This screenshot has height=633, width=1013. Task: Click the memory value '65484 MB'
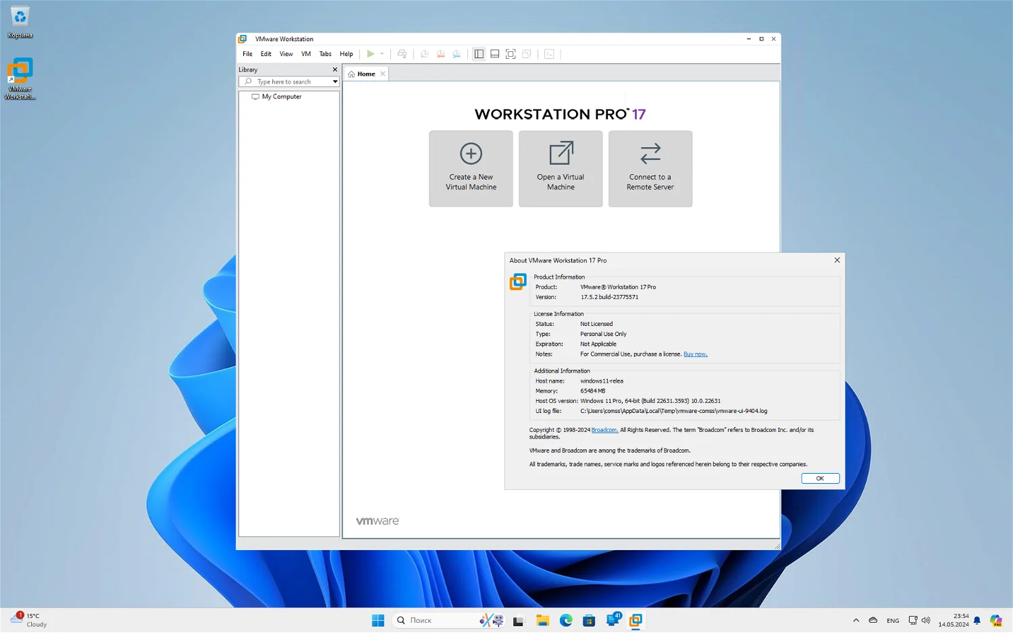tap(593, 391)
